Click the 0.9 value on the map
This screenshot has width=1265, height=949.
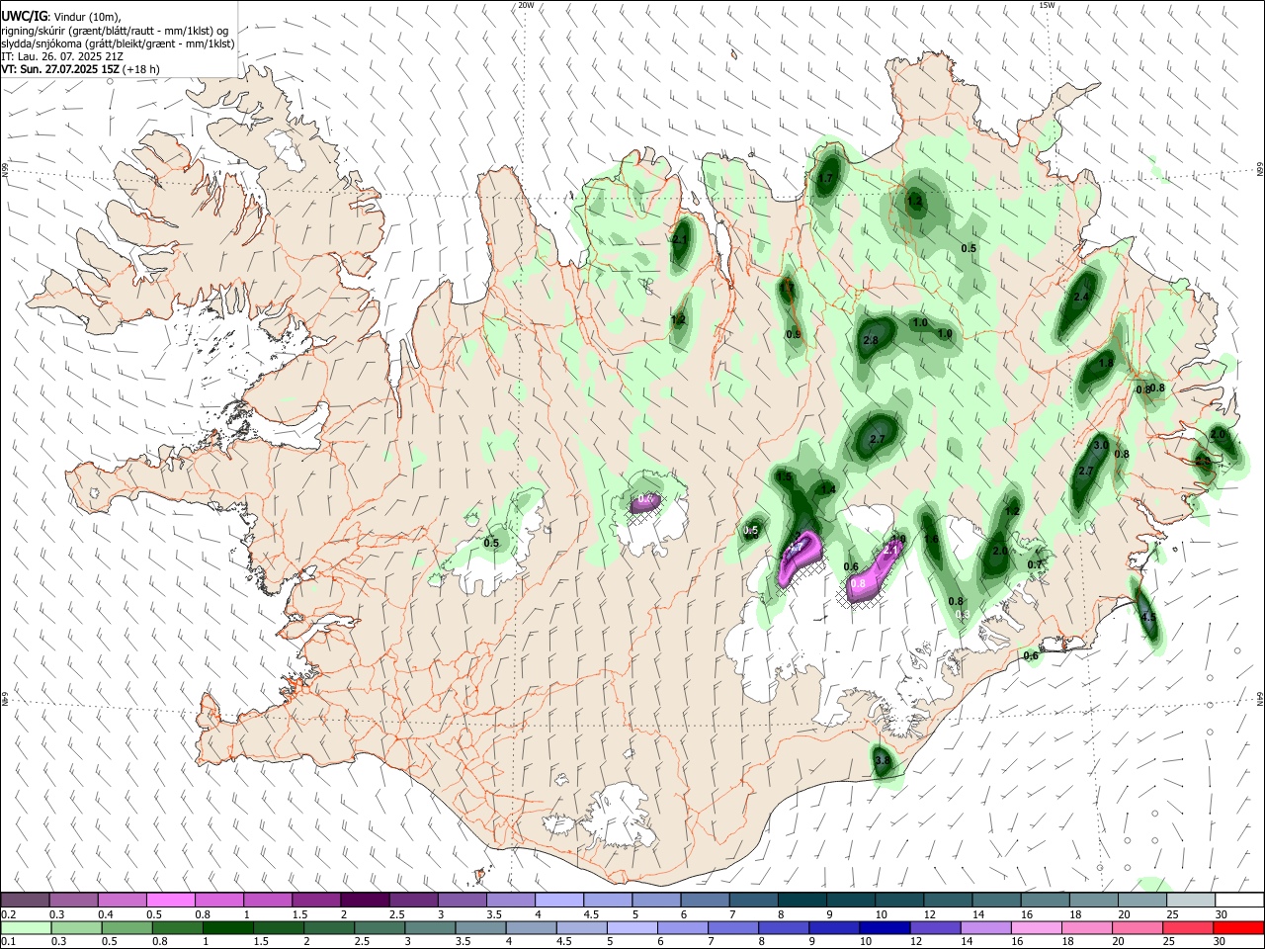point(794,335)
